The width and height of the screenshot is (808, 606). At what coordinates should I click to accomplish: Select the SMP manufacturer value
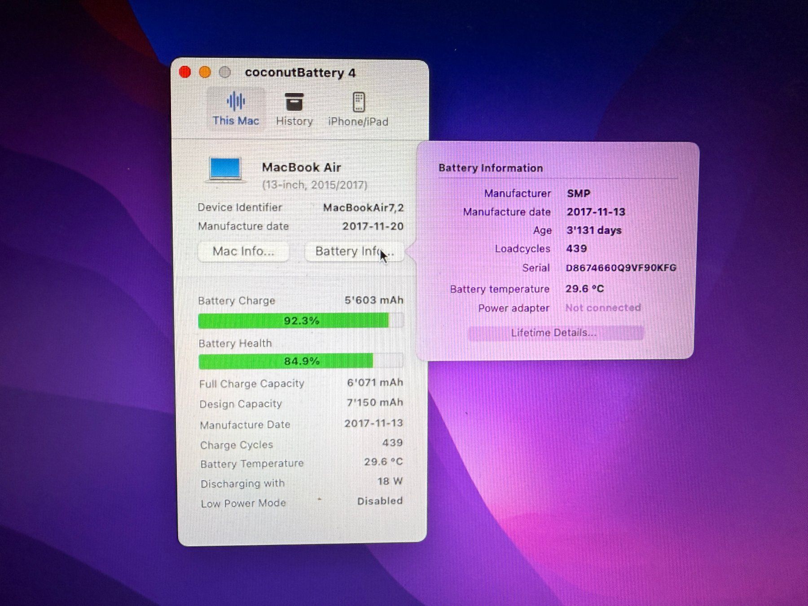[x=578, y=193]
